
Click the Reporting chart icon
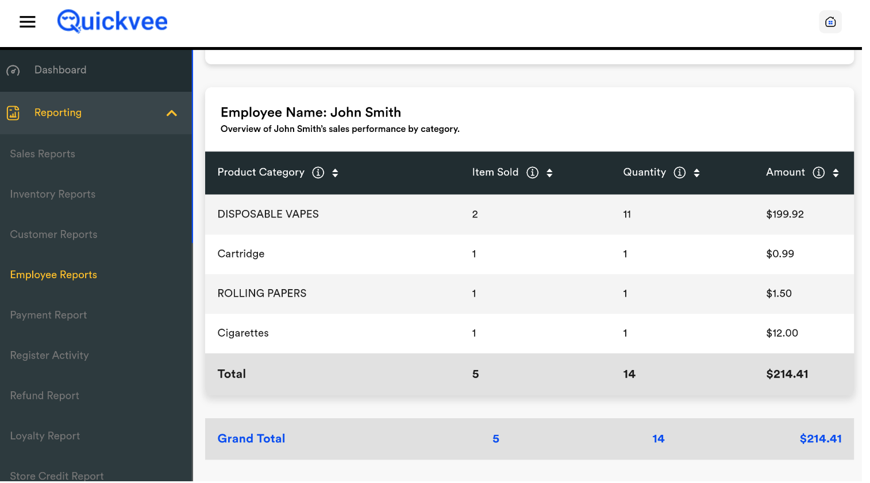pos(13,113)
